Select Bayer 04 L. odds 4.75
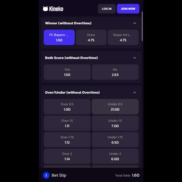182x182 pixels. pos(123,37)
